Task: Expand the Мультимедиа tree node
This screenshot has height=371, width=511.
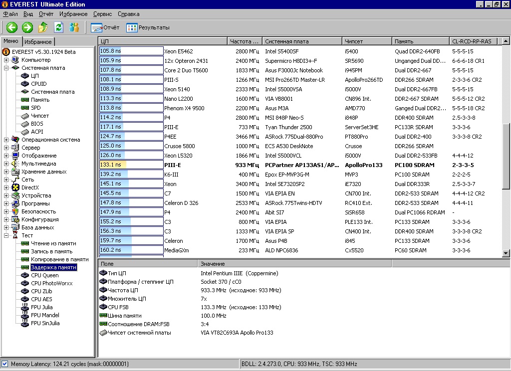Action: (6, 164)
